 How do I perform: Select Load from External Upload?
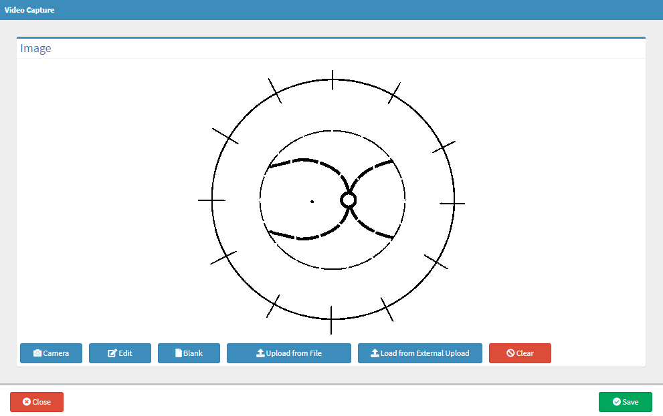coord(420,353)
